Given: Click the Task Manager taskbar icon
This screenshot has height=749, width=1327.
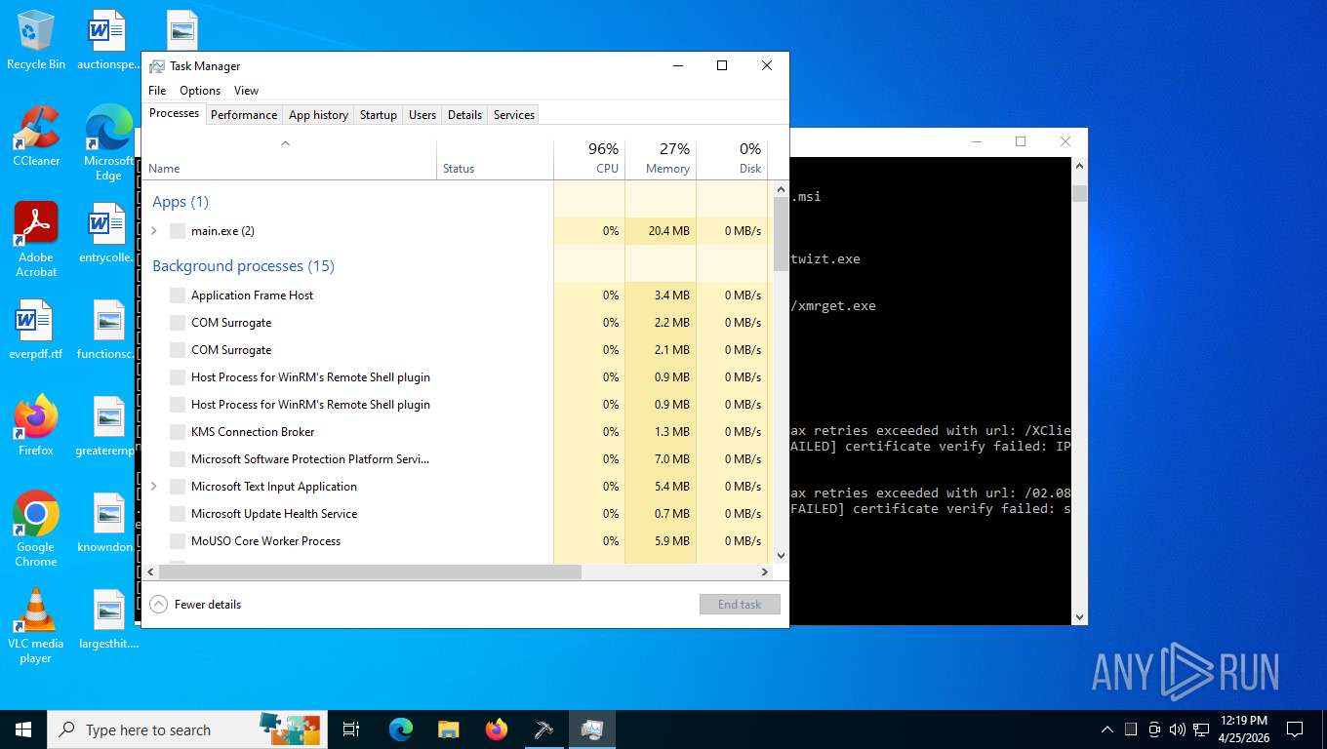Looking at the screenshot, I should [592, 729].
